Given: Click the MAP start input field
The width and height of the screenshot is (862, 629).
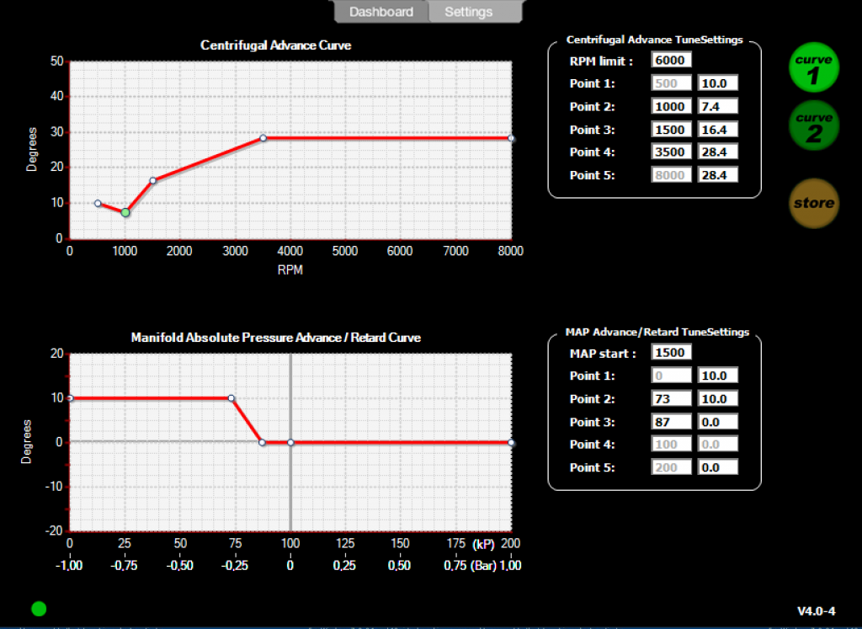Looking at the screenshot, I should tap(671, 353).
